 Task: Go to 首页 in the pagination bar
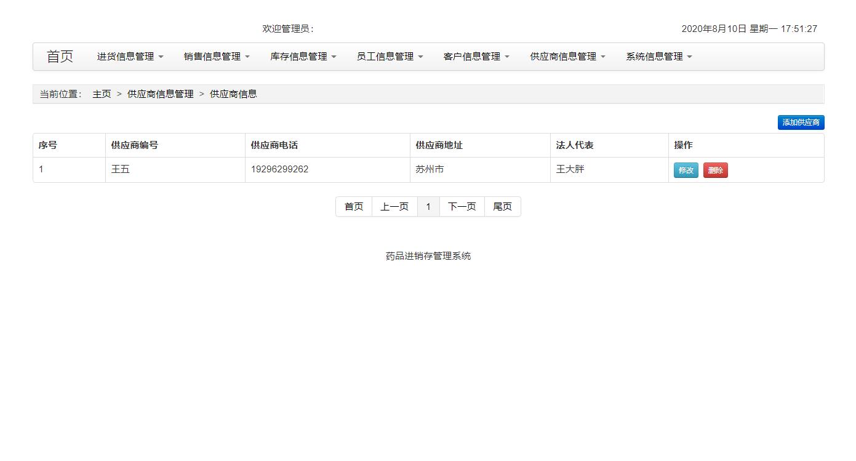(x=353, y=206)
